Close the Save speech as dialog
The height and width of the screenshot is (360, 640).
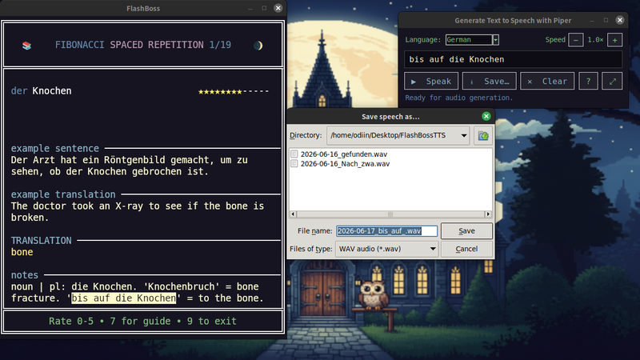pos(486,116)
